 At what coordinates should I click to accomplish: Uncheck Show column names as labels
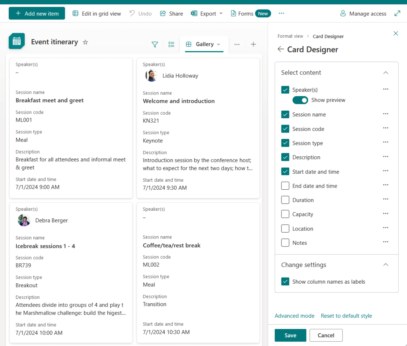pos(285,281)
